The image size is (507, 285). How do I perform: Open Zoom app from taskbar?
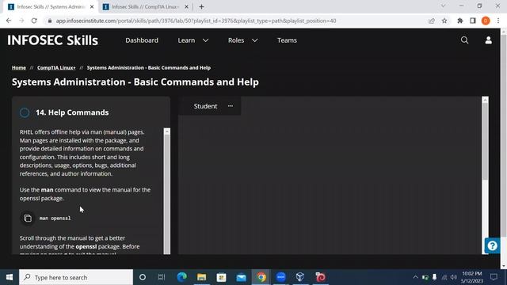point(281,277)
